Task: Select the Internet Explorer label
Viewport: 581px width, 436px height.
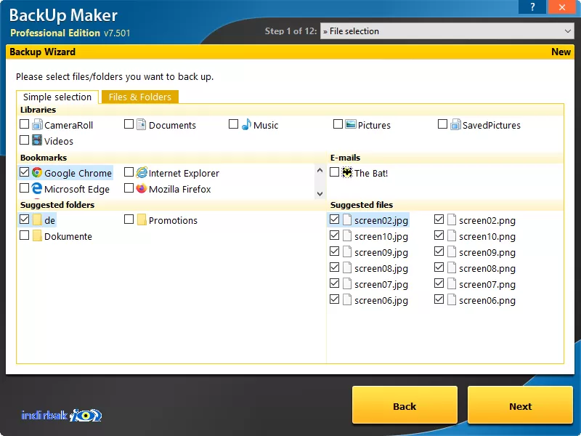Action: [184, 173]
